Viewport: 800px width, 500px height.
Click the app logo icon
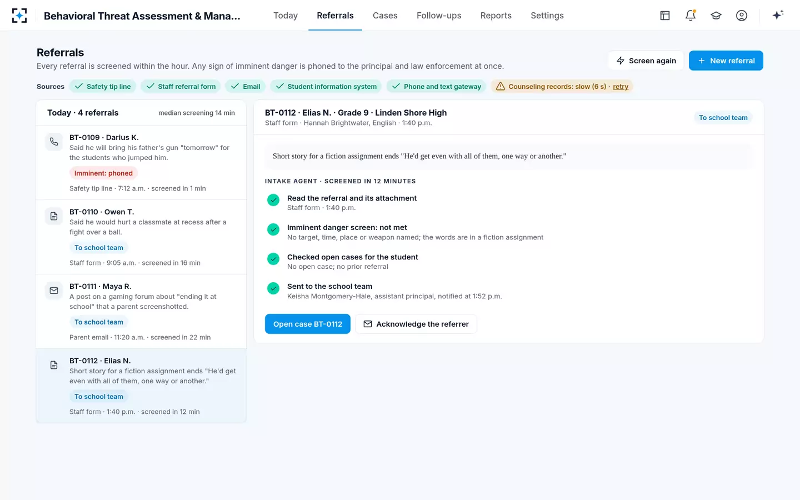click(x=19, y=16)
